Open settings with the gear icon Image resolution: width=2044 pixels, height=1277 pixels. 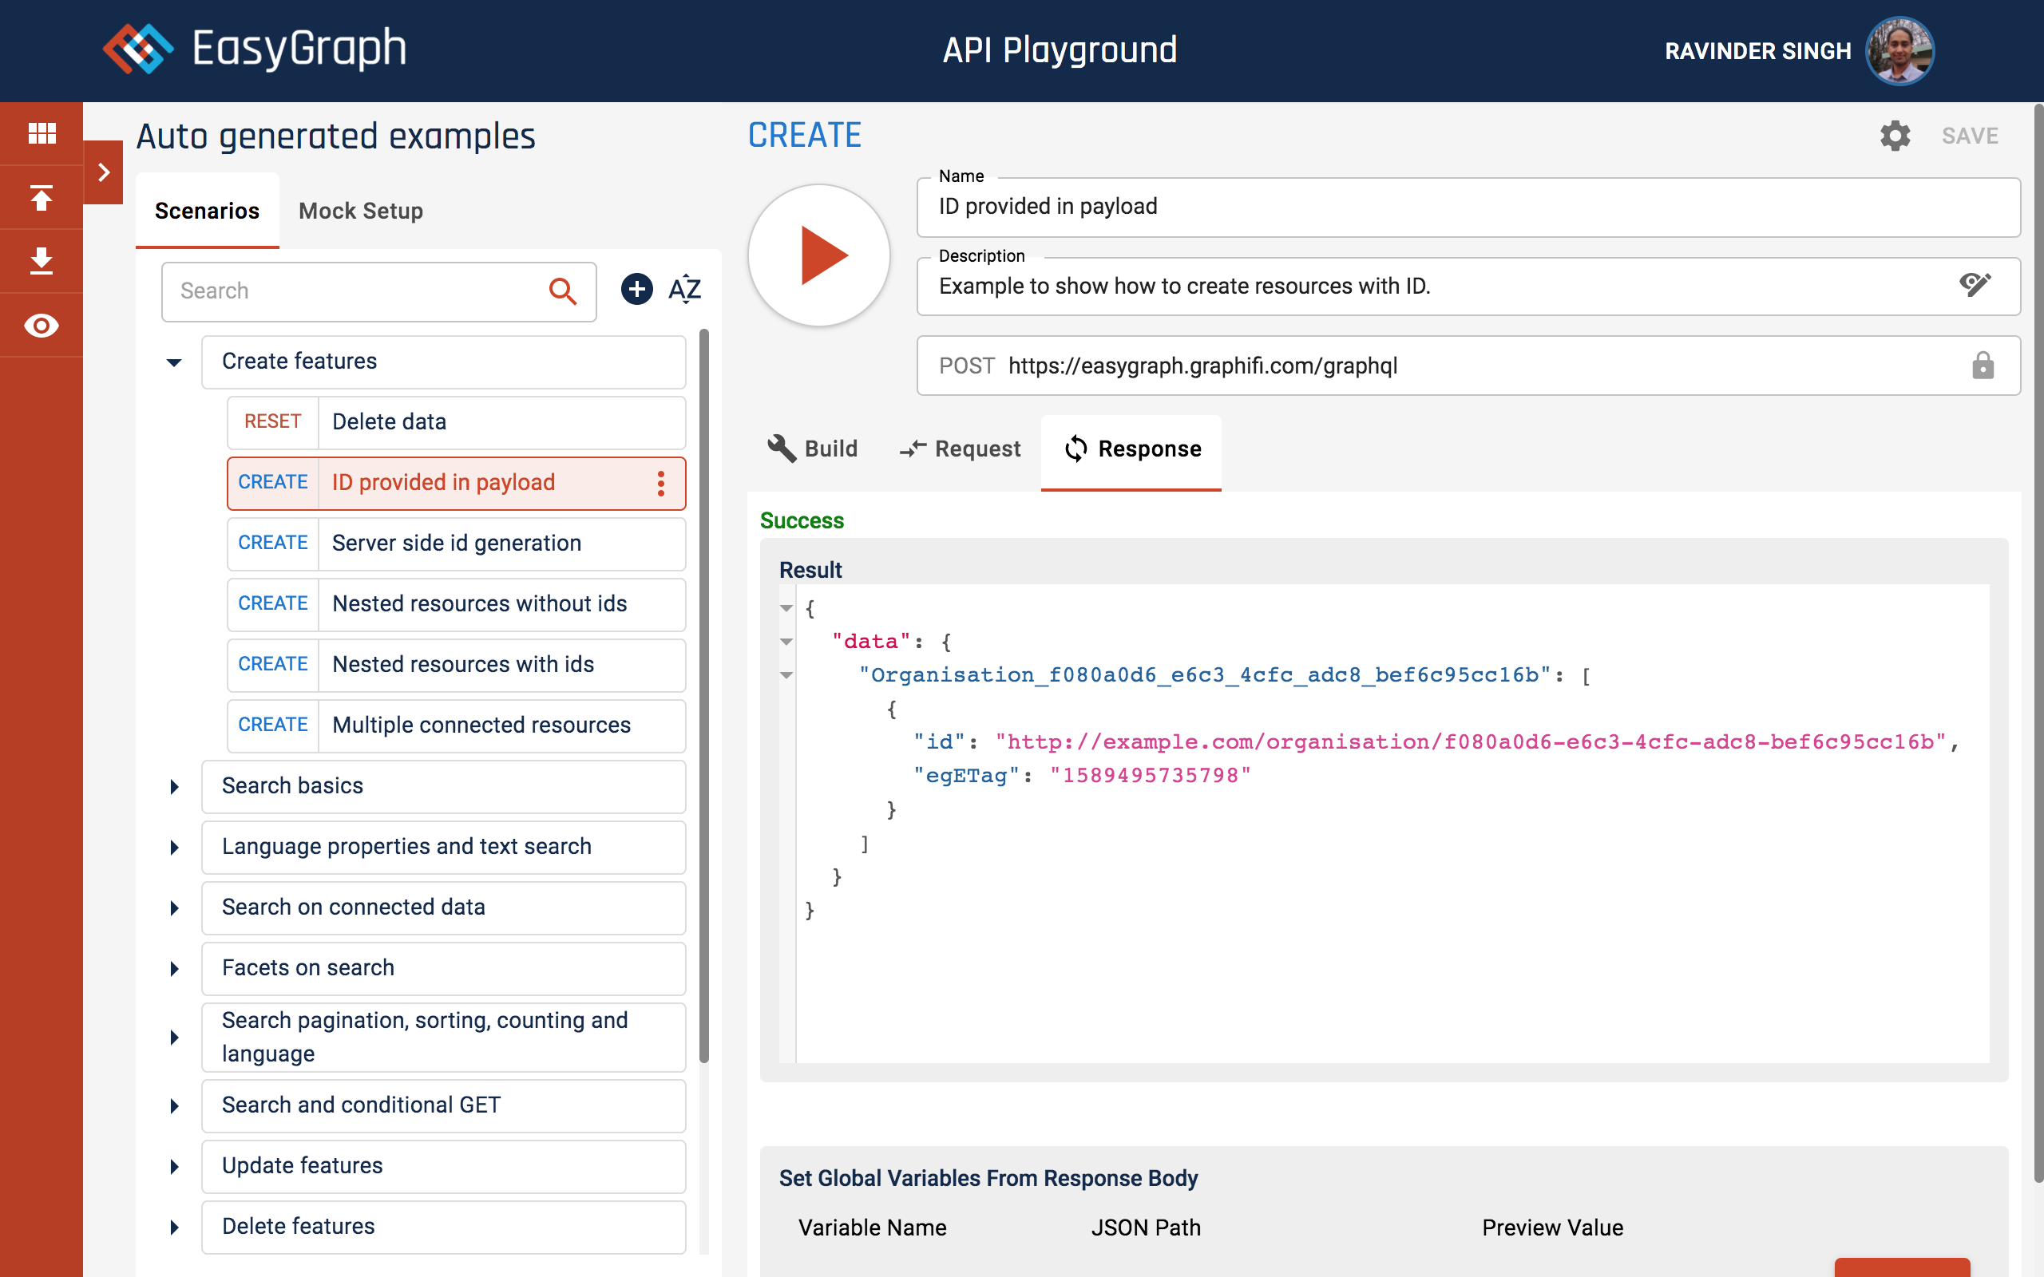(1895, 135)
